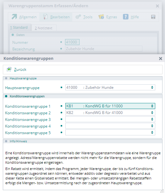Click the Hilfe question mark icon
Viewport: 165px width, 193px height.
[126, 17]
